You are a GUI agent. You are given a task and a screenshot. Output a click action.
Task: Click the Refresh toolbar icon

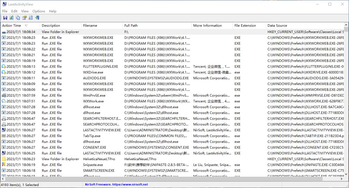point(11,18)
